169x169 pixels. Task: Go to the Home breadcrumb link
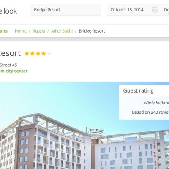21,31
